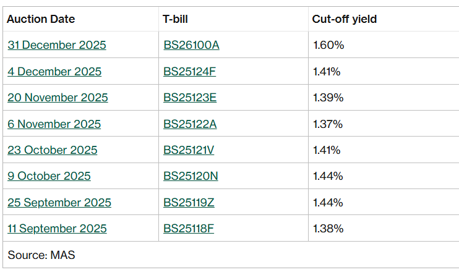Viewport: 459px width, 275px height.
Task: Open the 4 December 2025 auction link
Action: pyautogui.click(x=54, y=72)
